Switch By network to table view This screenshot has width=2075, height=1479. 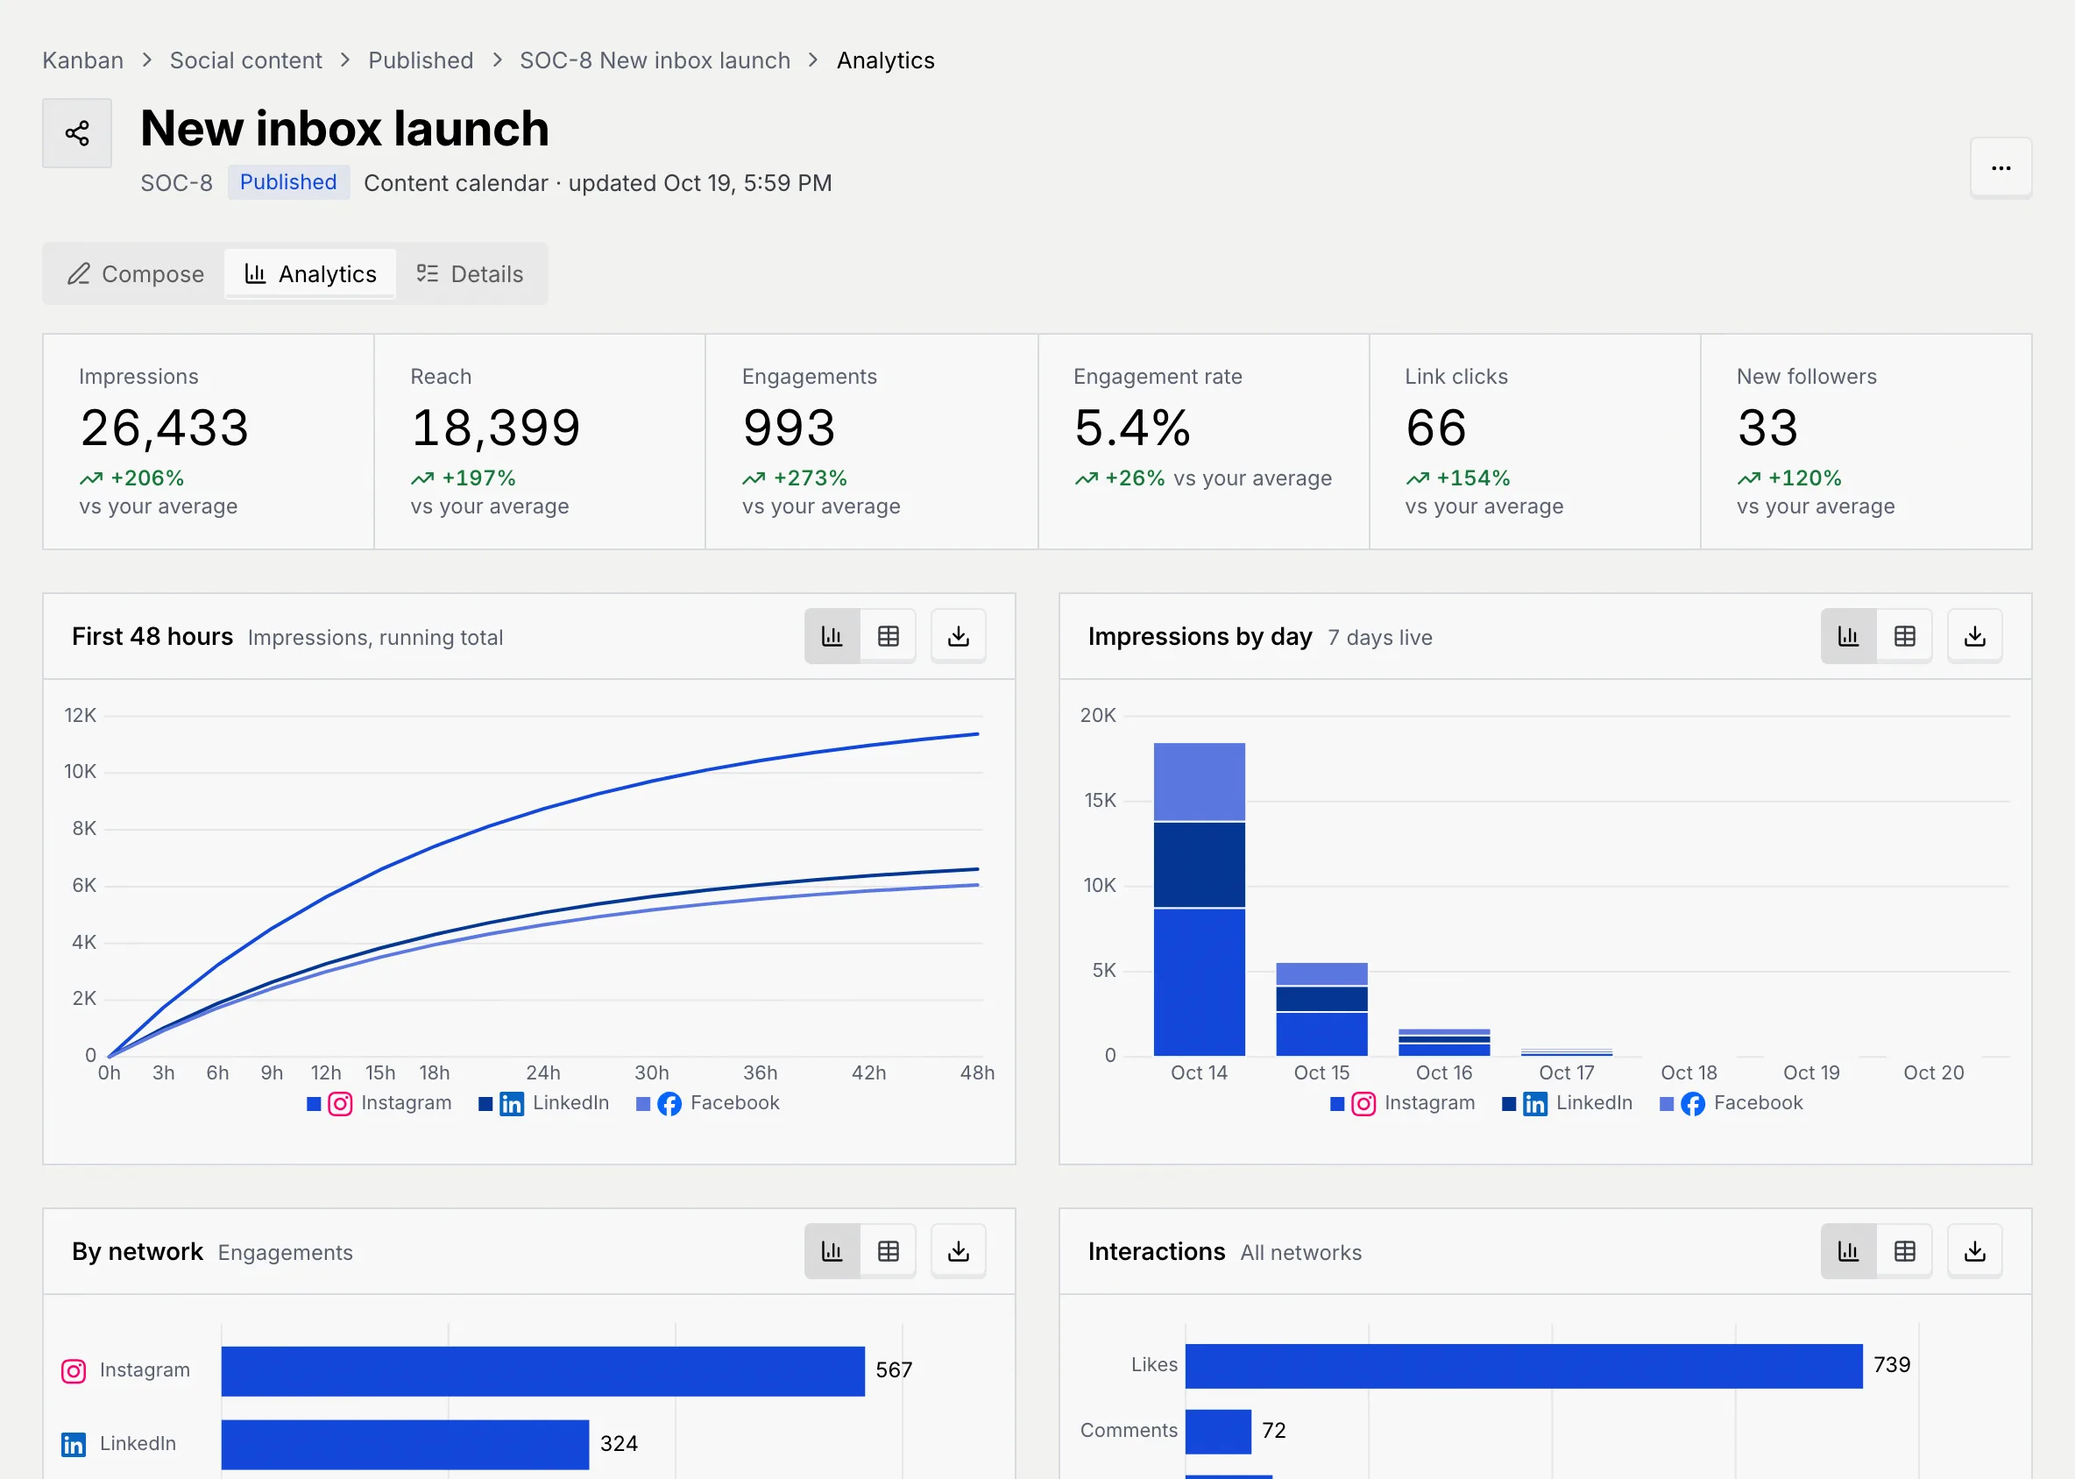[x=889, y=1251]
